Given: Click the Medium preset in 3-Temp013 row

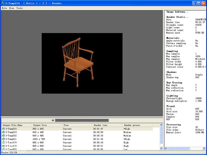Looking at the screenshot, I should 127,132.
